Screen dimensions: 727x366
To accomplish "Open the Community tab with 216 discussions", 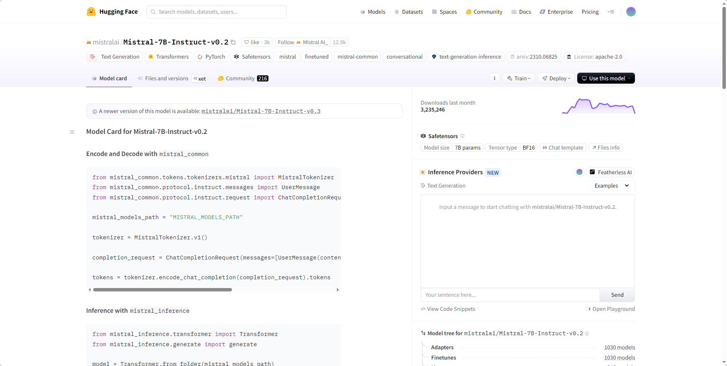I will [x=243, y=78].
